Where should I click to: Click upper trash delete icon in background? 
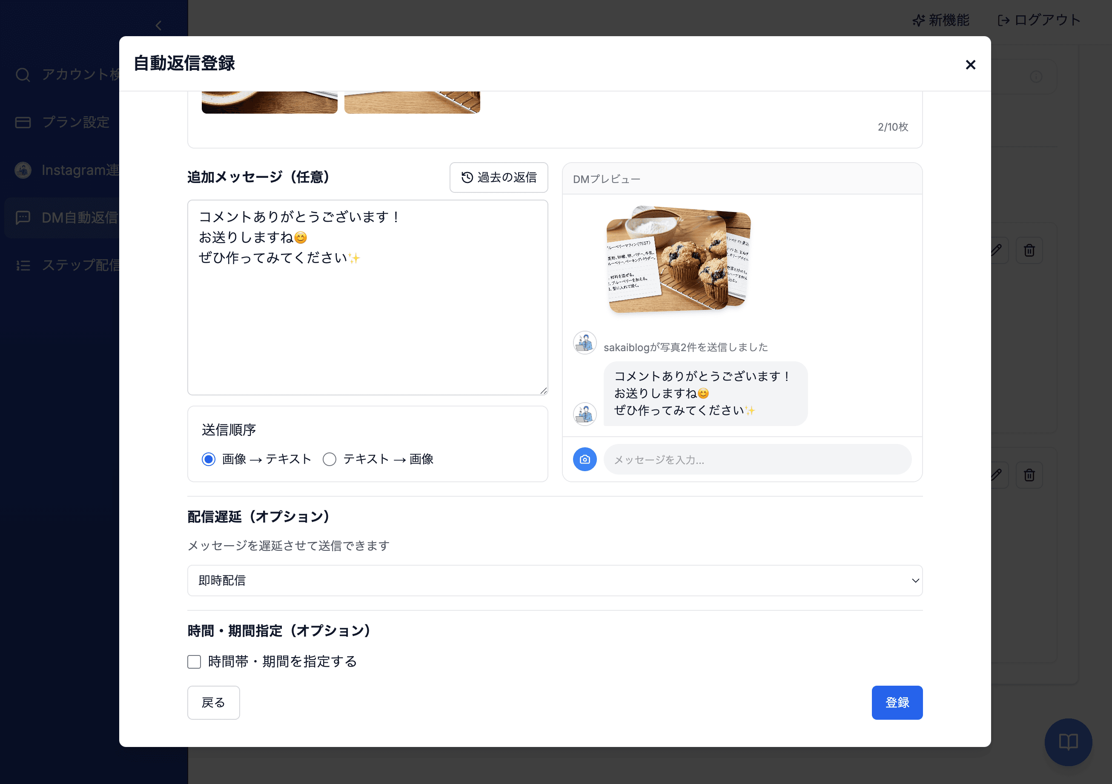(1029, 250)
